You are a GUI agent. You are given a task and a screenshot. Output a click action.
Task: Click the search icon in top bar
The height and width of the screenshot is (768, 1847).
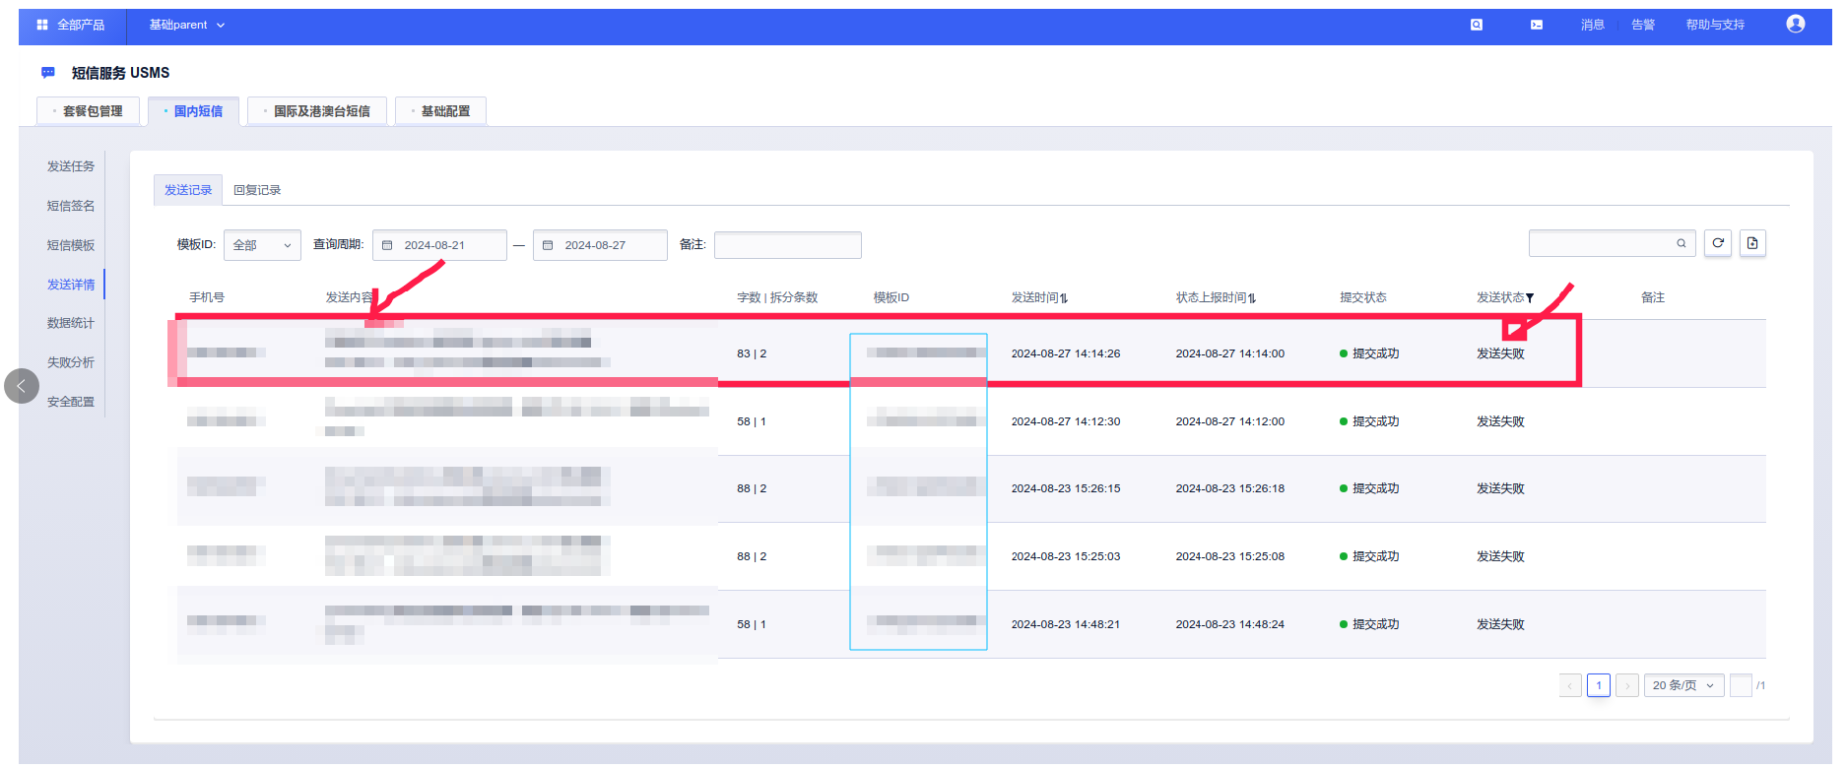1477,25
